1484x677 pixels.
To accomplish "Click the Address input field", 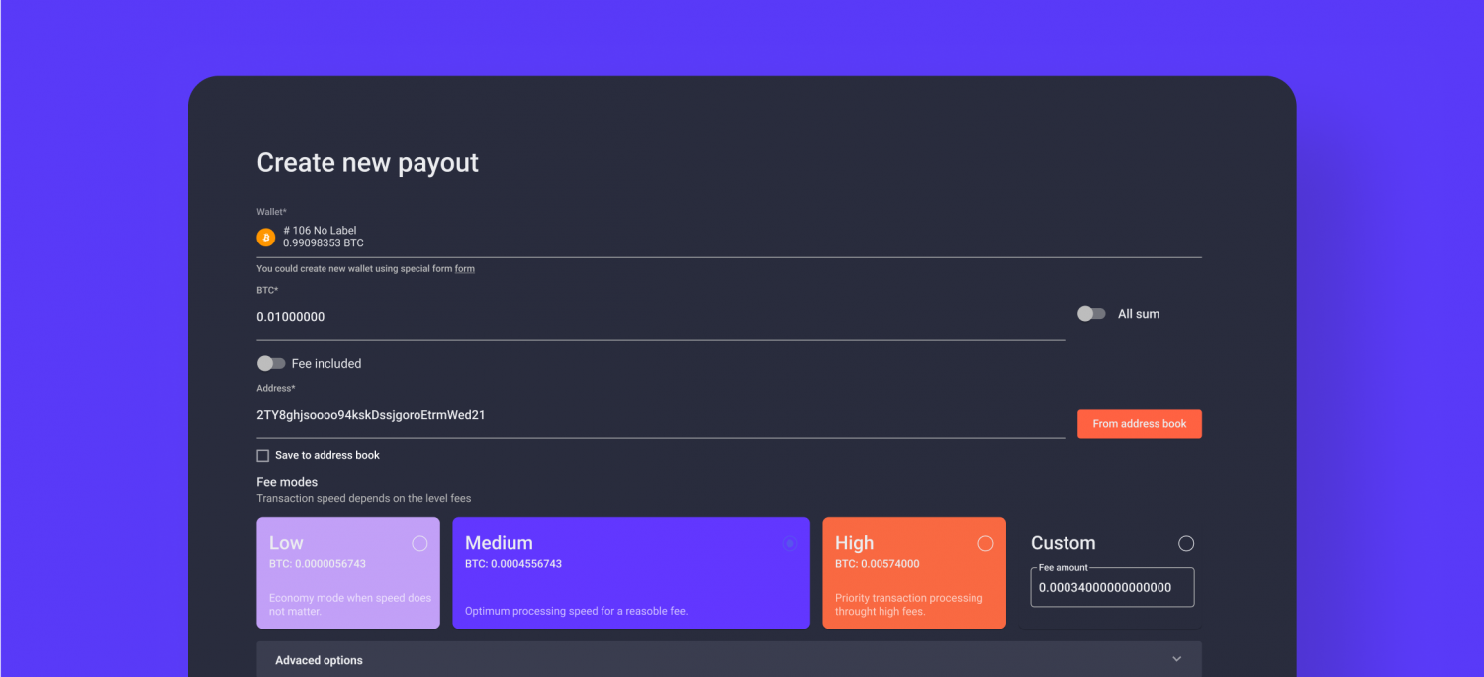I will pos(661,416).
